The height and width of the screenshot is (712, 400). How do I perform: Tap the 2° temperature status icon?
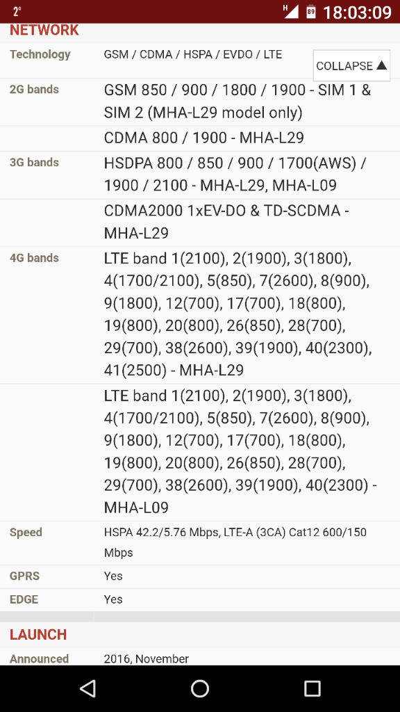[x=17, y=12]
